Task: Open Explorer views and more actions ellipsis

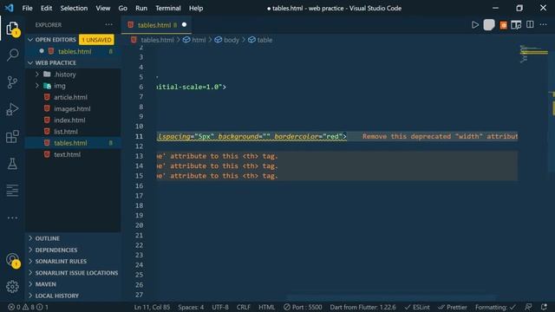Action: (x=108, y=24)
